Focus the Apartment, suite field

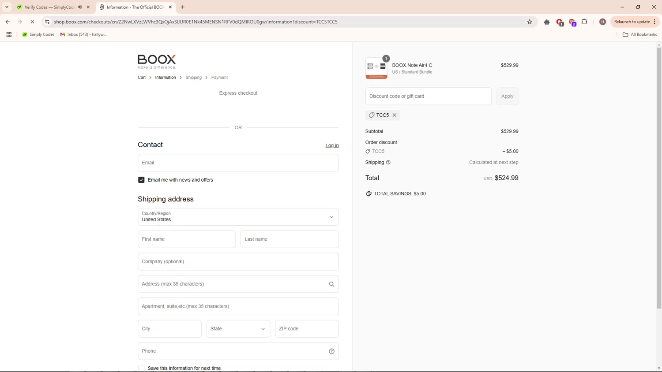click(x=238, y=306)
